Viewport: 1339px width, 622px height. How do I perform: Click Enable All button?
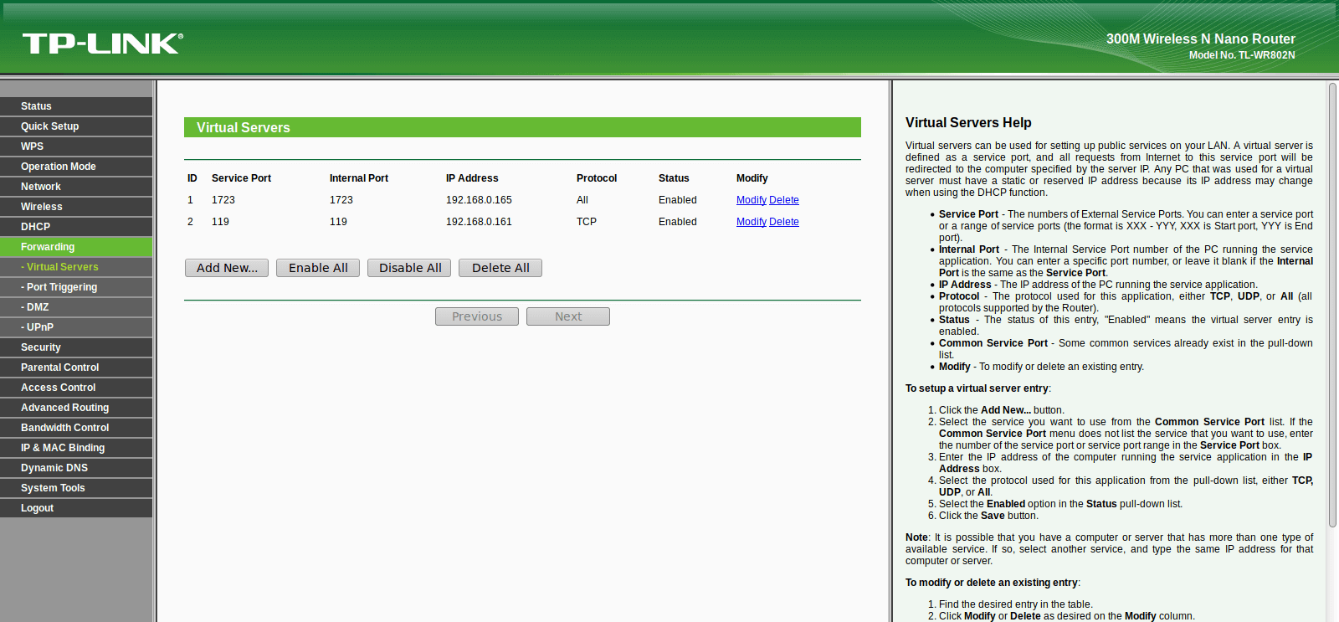pos(318,268)
